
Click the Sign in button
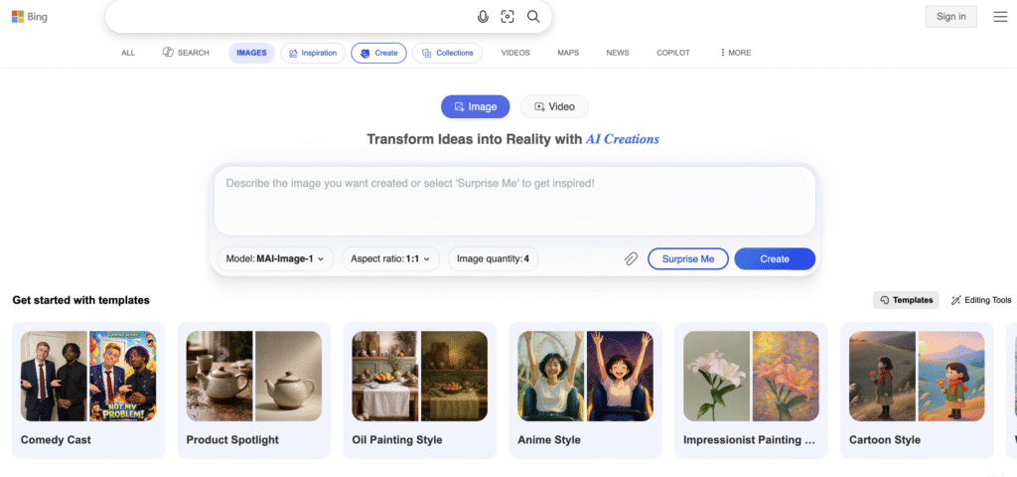[x=950, y=17]
